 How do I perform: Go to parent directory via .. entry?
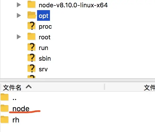click(14, 99)
